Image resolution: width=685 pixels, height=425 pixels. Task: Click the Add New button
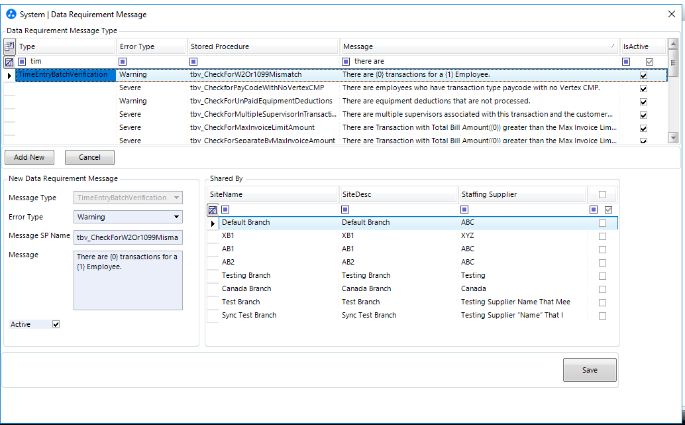point(29,157)
